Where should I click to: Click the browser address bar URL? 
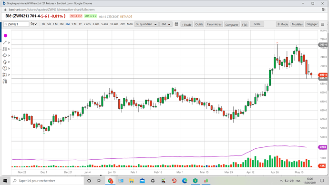51,10
